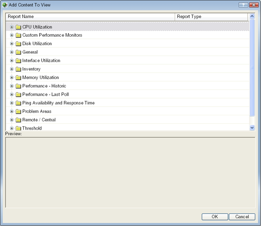Click the Problem Areas folder icon
The width and height of the screenshot is (261, 226).
click(x=18, y=111)
